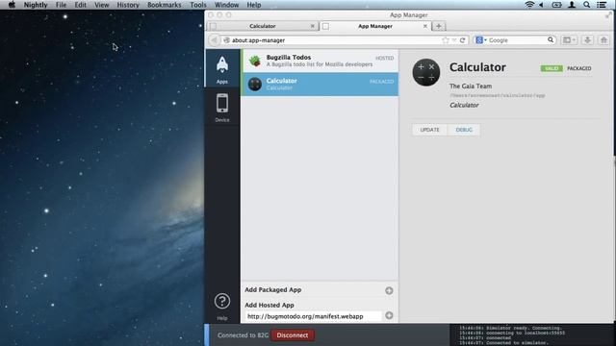This screenshot has width=616, height=346.
Task: Open the Window menu
Action: click(227, 5)
